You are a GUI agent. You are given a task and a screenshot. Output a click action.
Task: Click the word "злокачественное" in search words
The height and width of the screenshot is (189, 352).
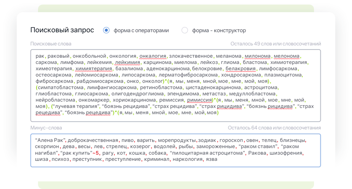[191, 56]
